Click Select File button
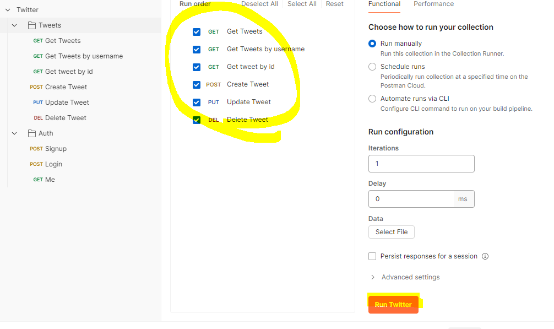 pos(391,232)
